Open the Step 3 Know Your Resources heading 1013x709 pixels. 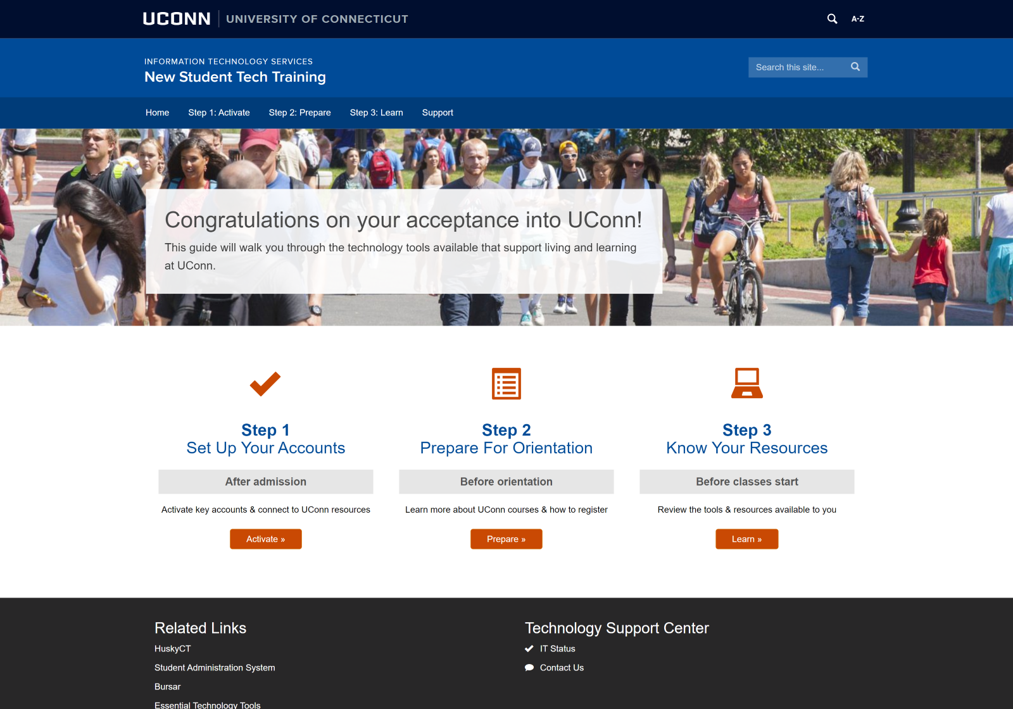[747, 439]
